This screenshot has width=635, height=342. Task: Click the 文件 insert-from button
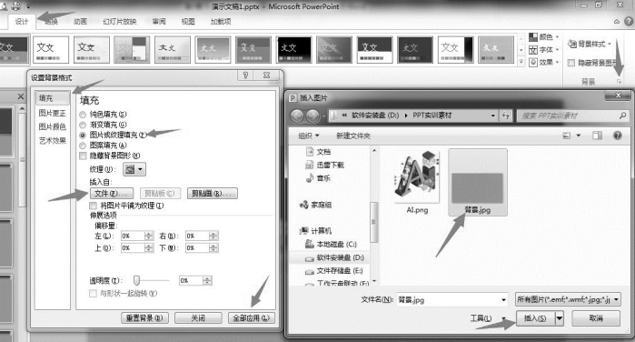(x=111, y=194)
